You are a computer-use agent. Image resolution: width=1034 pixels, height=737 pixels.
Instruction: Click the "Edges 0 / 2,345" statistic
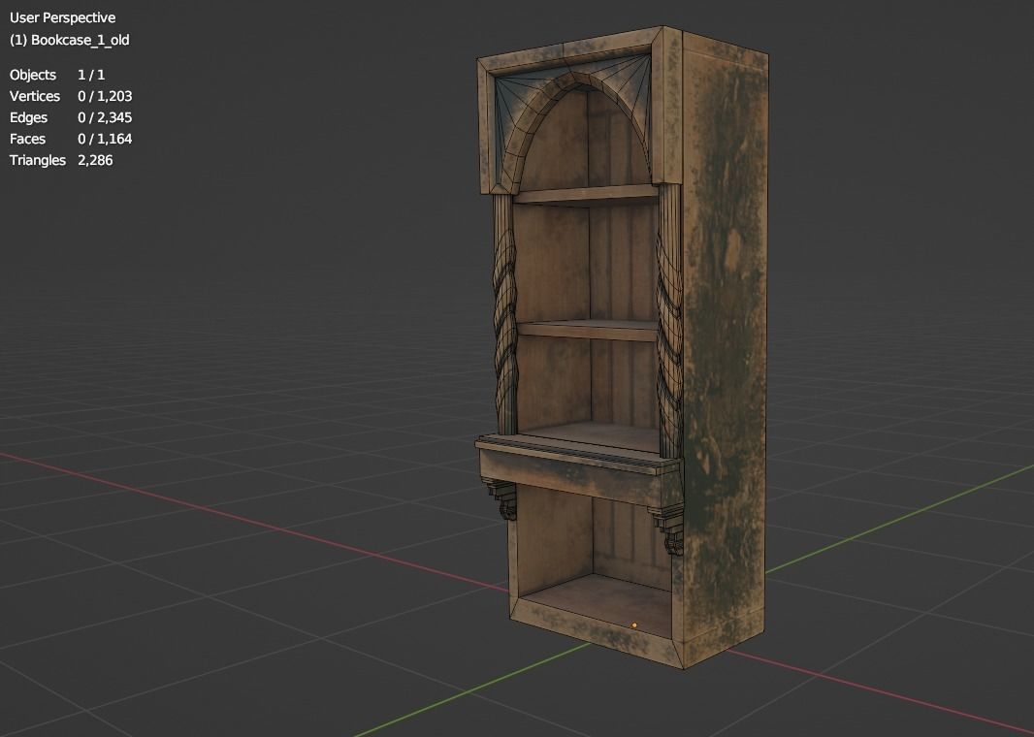coord(71,117)
